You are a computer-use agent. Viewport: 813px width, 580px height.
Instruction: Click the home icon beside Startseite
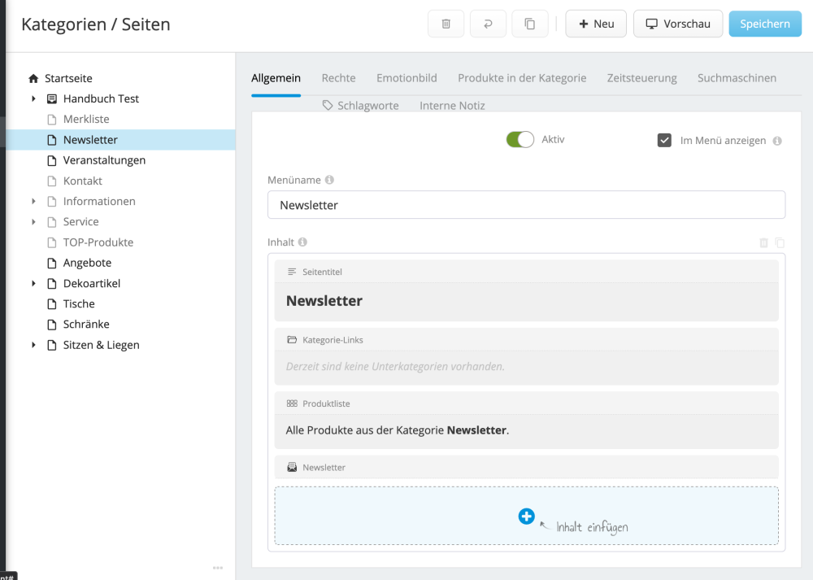[x=33, y=77]
